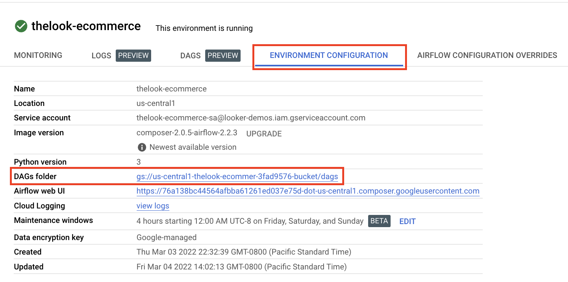Click the Preview badge next to DAGs
This screenshot has height=282, width=568.
tap(223, 55)
